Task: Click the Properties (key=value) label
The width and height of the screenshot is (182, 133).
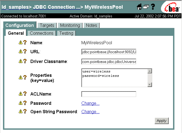Action: [42, 78]
